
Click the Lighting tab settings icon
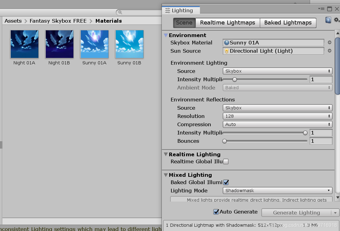[x=168, y=10]
